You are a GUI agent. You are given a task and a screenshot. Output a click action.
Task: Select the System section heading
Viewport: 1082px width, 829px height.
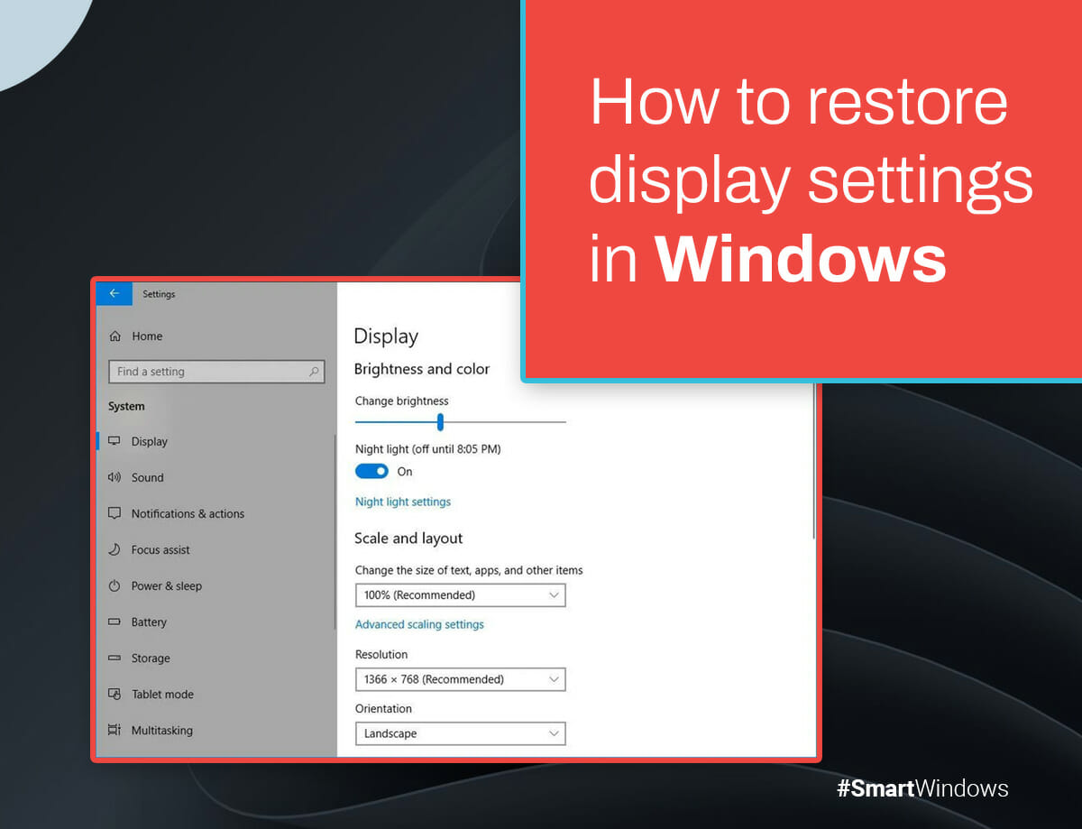[126, 406]
